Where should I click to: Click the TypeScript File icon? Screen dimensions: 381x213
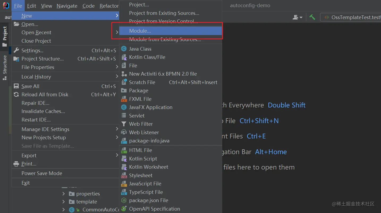[124, 192]
